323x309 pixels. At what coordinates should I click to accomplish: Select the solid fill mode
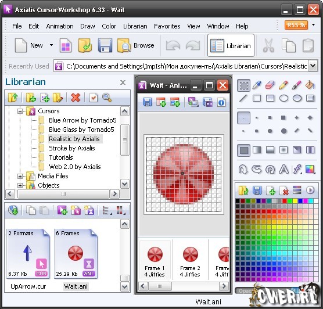[243, 150]
